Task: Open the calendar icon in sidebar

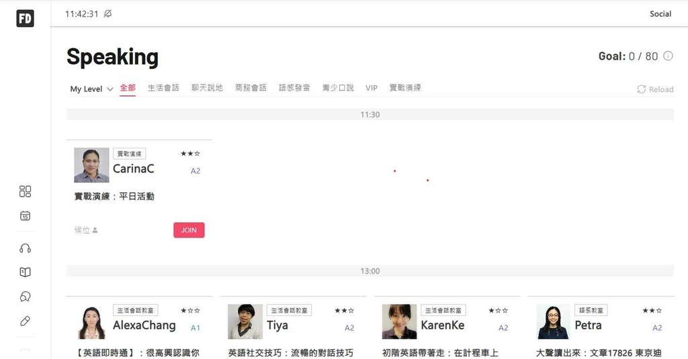Action: click(25, 215)
